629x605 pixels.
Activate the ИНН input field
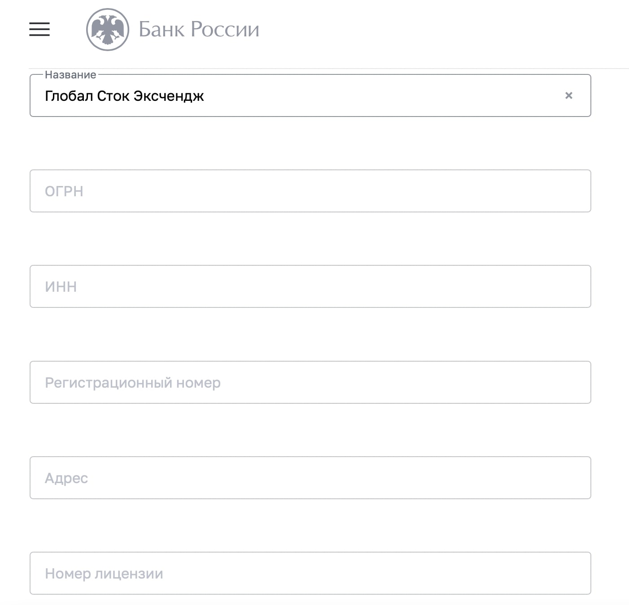click(310, 286)
